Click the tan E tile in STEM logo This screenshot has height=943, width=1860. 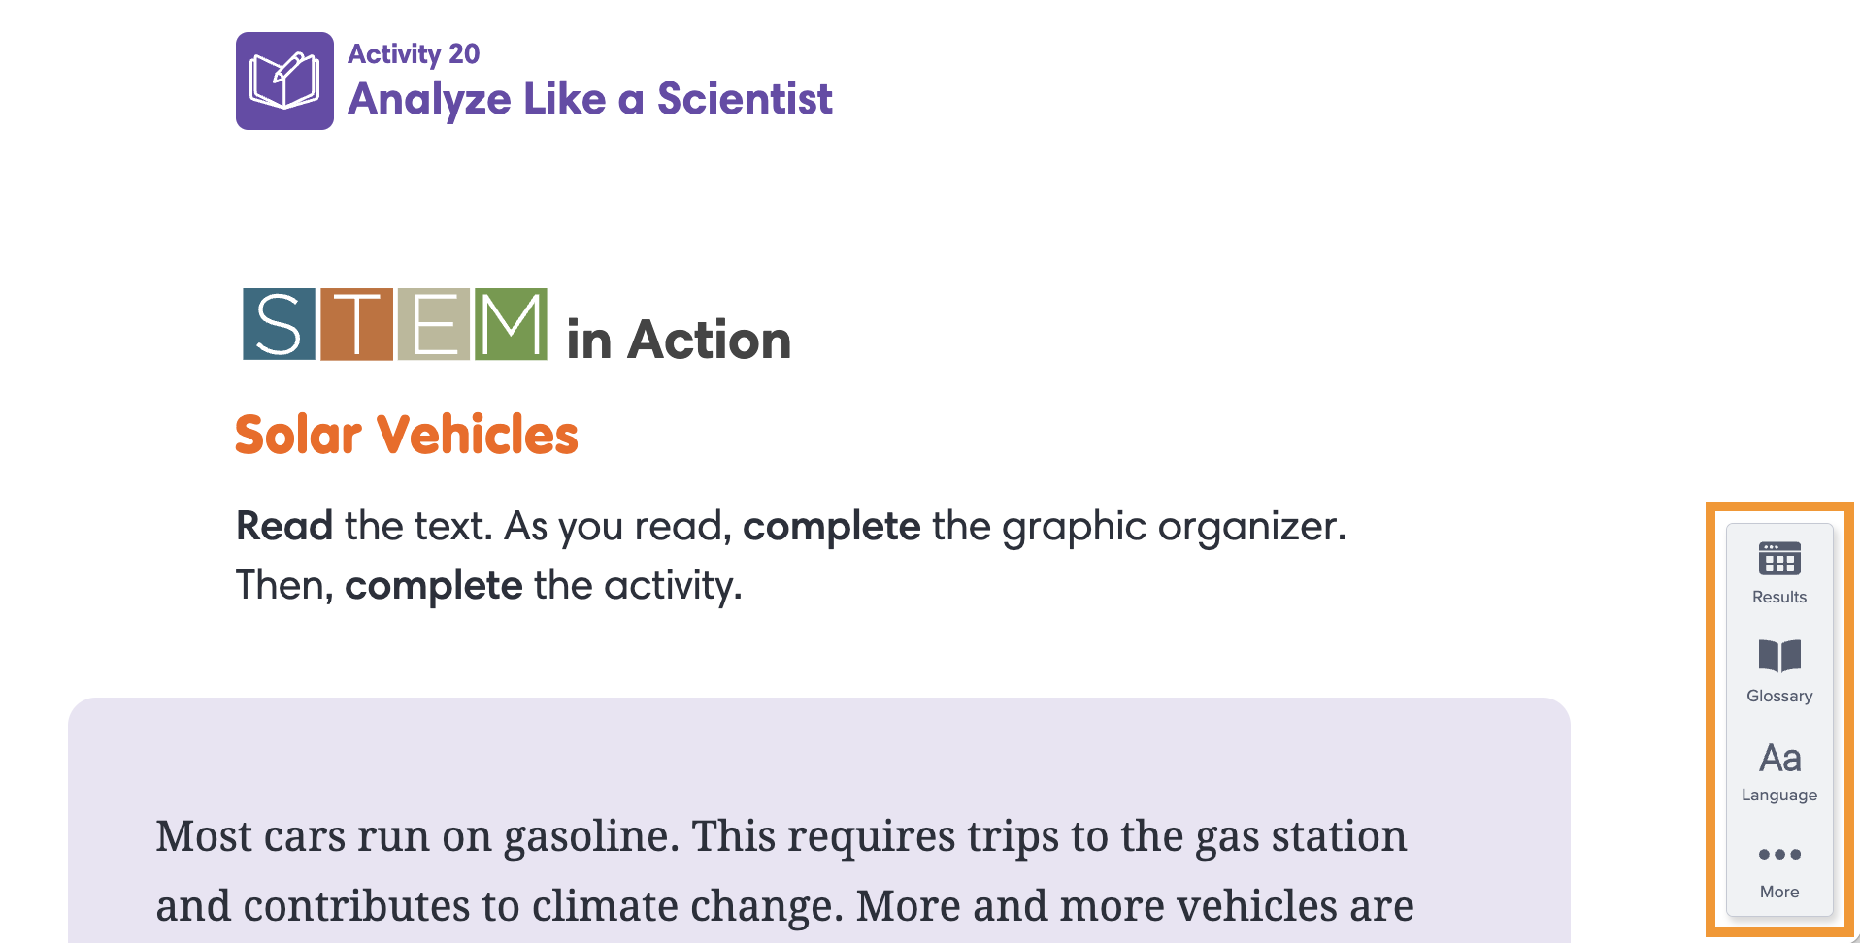pos(434,324)
